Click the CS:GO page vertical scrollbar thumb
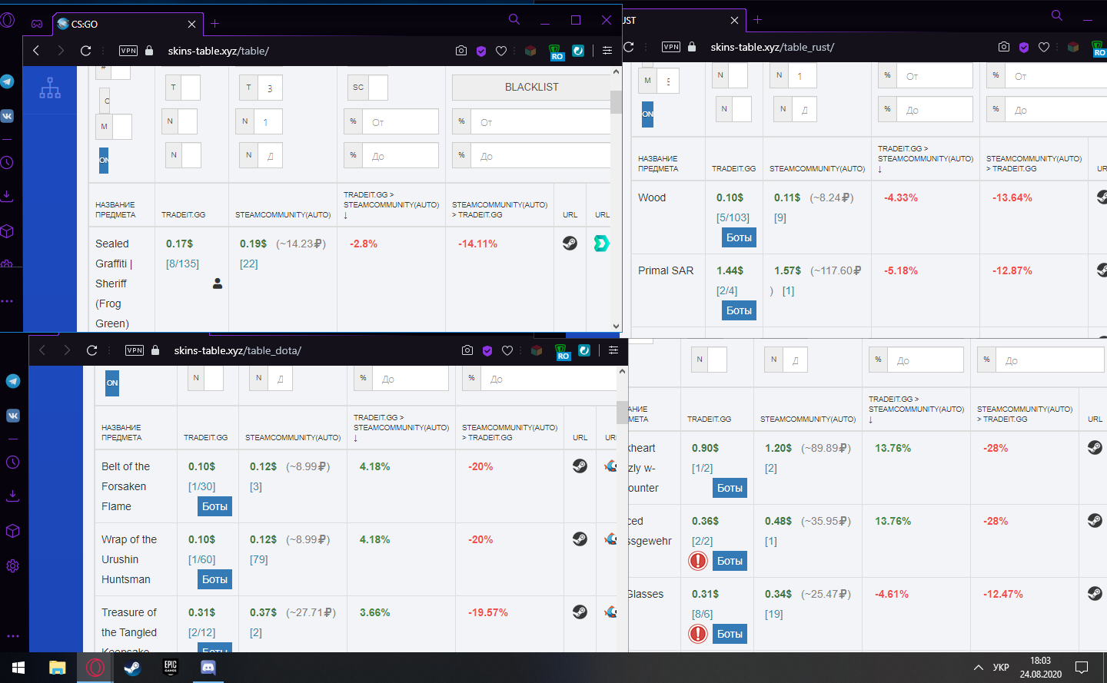Screen dimensions: 1107x683 tap(616, 101)
